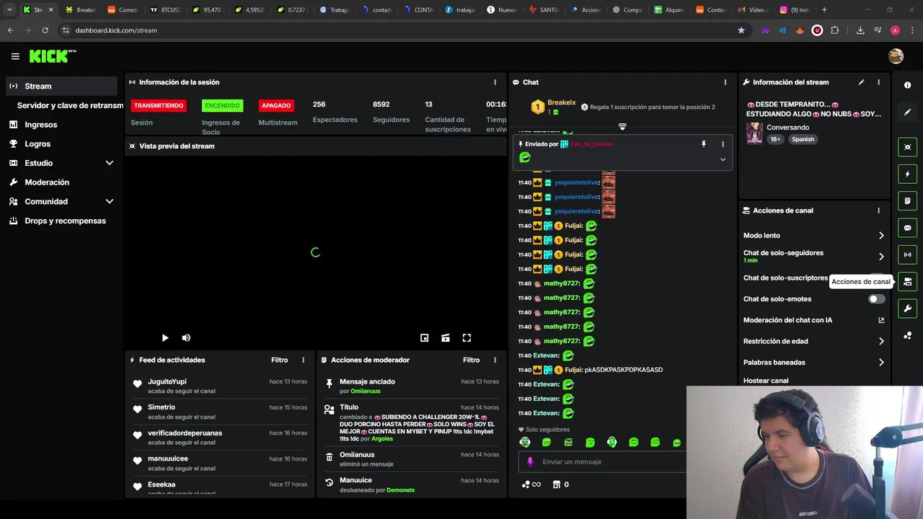The image size is (923, 519).
Task: Open Moderación del chat con IA link
Action: click(814, 320)
